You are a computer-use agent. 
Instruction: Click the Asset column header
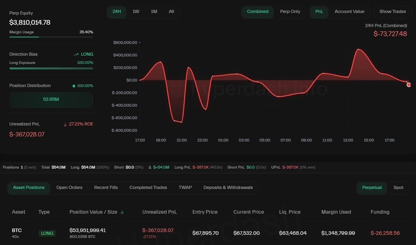click(x=18, y=212)
